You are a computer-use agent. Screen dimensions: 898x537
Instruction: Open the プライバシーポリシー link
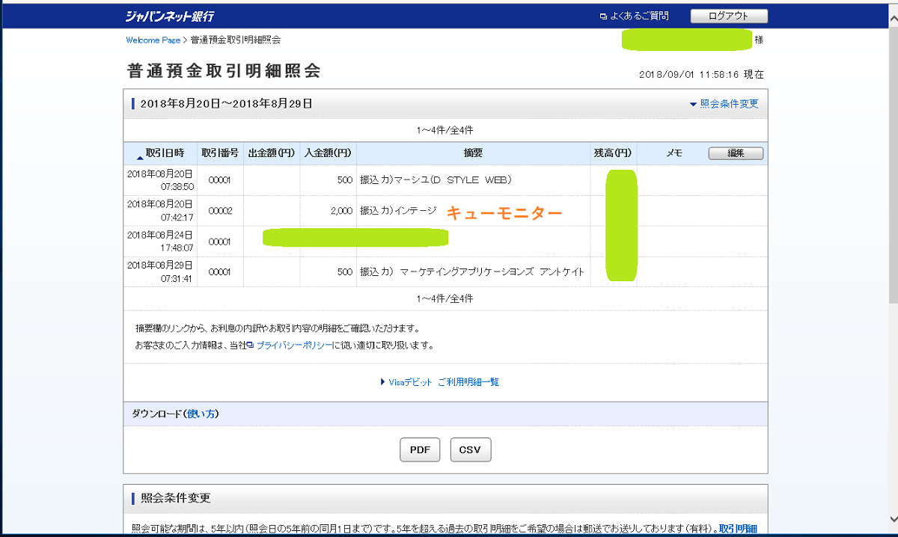click(293, 346)
